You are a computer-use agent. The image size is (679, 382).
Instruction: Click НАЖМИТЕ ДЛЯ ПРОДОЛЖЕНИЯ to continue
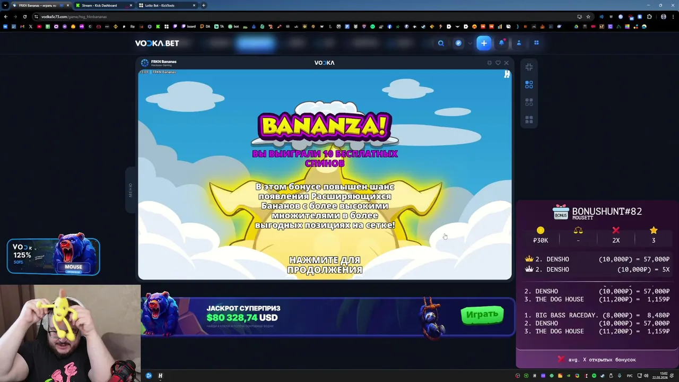coord(325,265)
